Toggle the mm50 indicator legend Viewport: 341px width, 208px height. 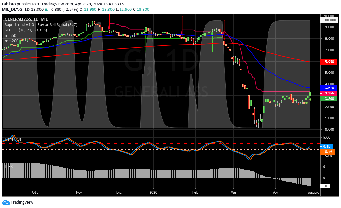(10, 36)
